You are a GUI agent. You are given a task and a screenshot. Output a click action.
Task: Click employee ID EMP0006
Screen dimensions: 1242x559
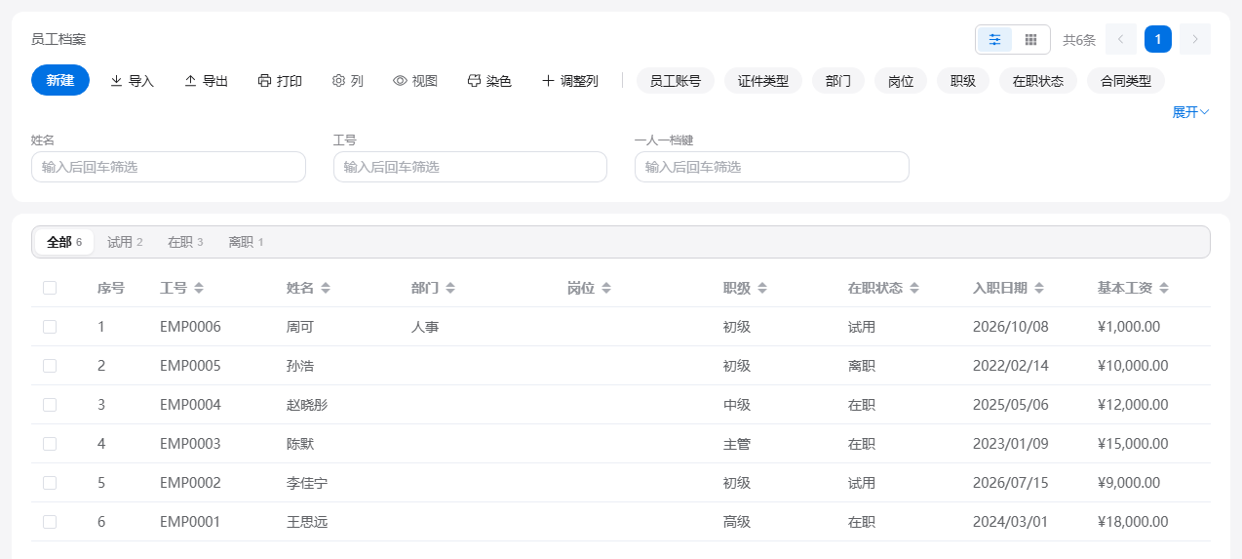coord(190,327)
